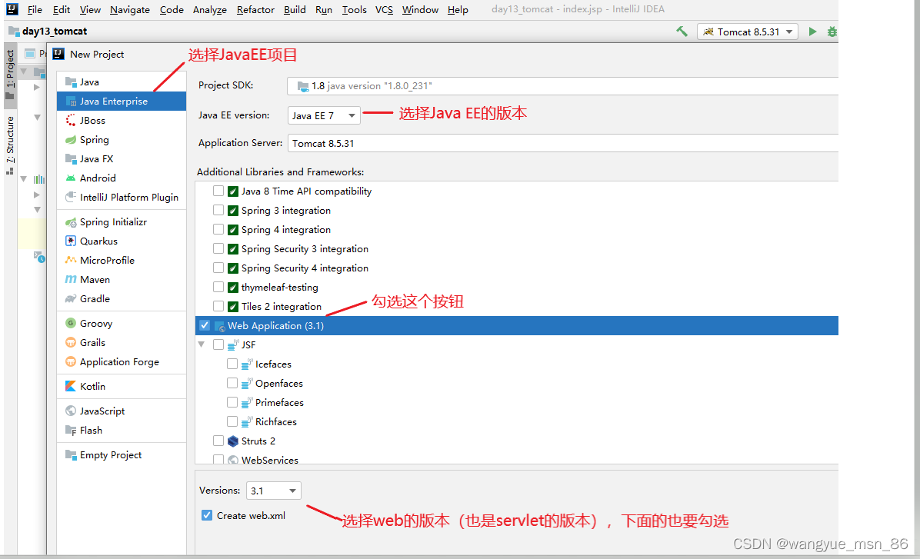Select the Web Application (3.1) row
Image resolution: width=920 pixels, height=559 pixels.
[517, 325]
